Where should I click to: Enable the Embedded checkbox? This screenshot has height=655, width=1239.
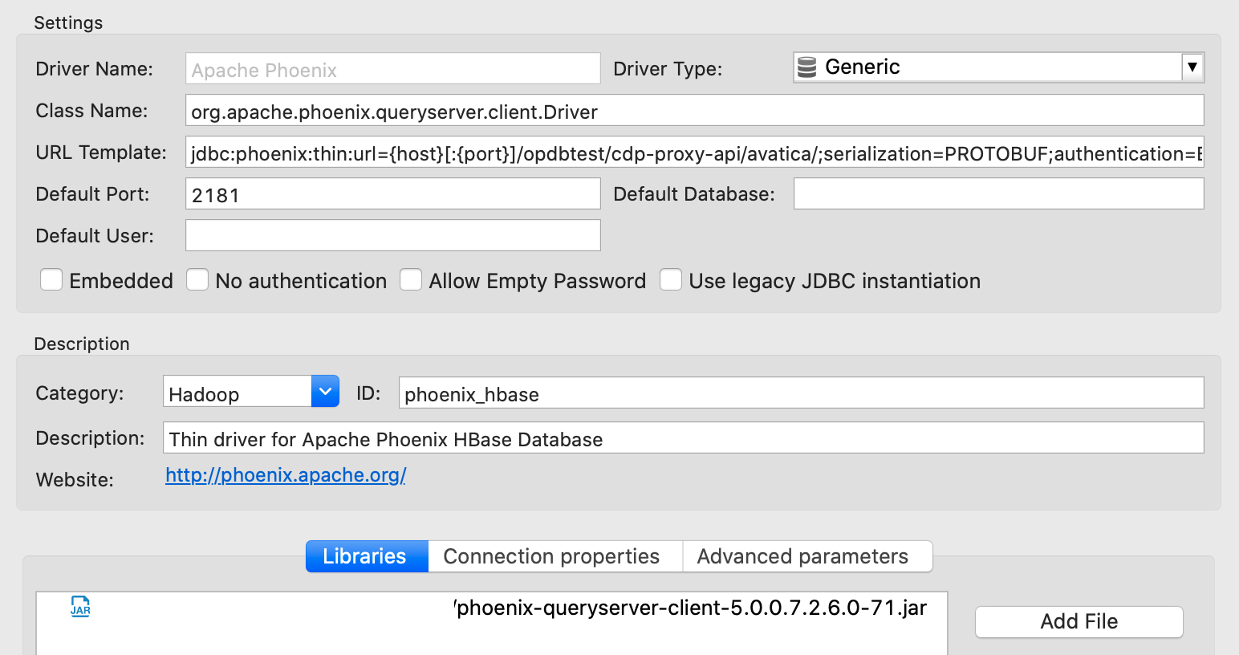tap(51, 279)
